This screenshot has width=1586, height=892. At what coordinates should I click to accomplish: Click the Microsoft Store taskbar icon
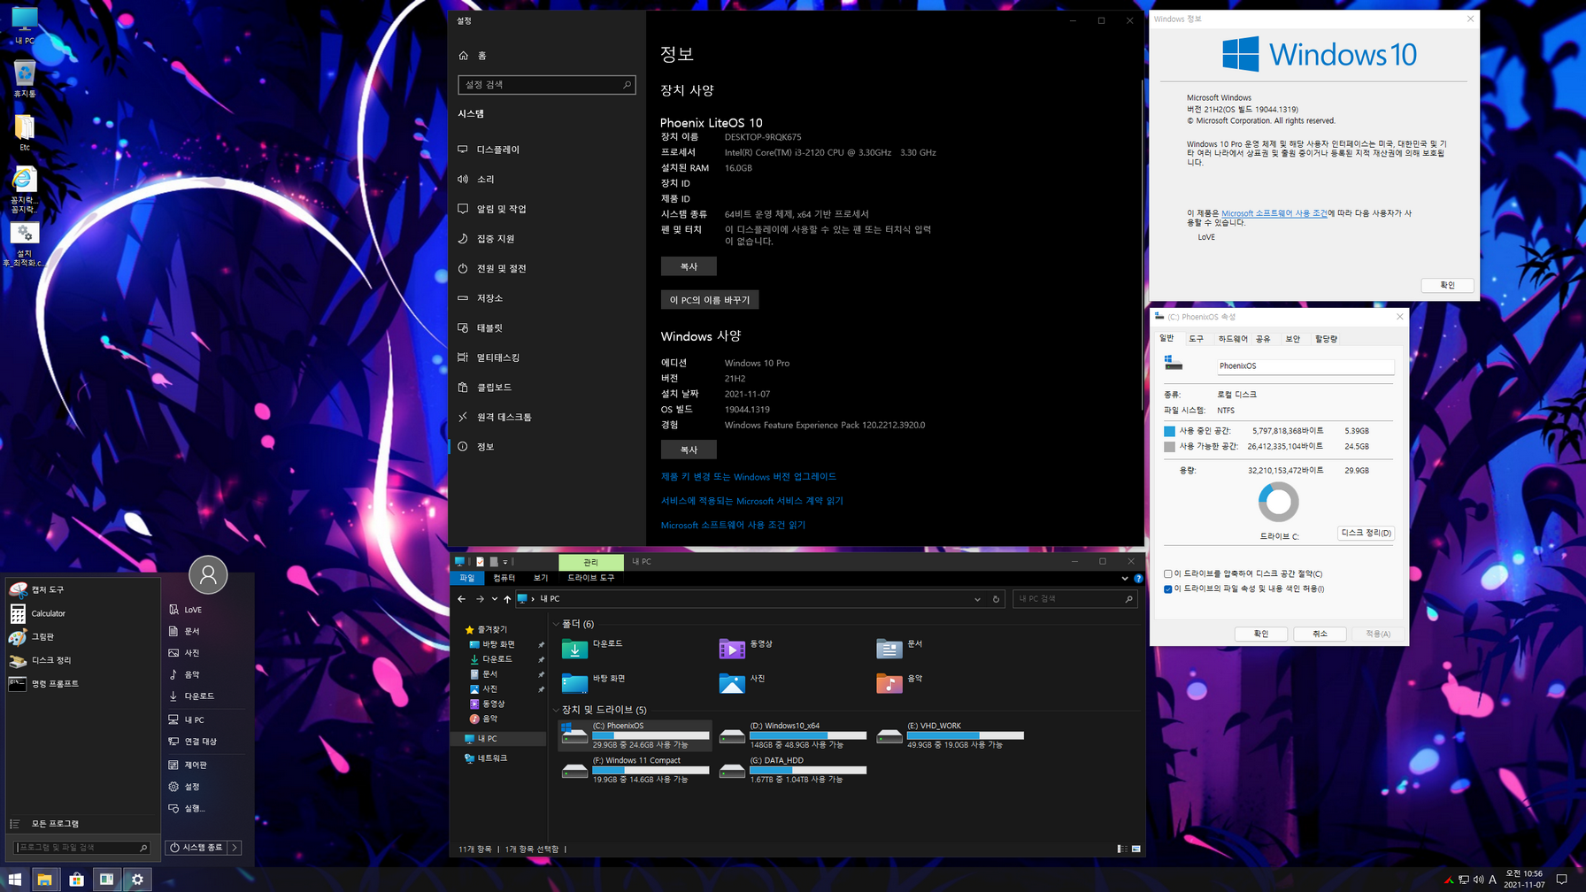76,879
